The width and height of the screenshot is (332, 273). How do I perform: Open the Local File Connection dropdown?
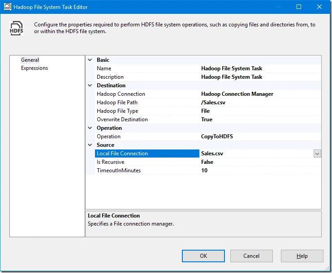tap(317, 154)
